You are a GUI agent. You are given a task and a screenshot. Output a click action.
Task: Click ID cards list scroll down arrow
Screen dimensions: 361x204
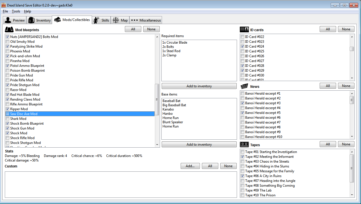pos(352,78)
